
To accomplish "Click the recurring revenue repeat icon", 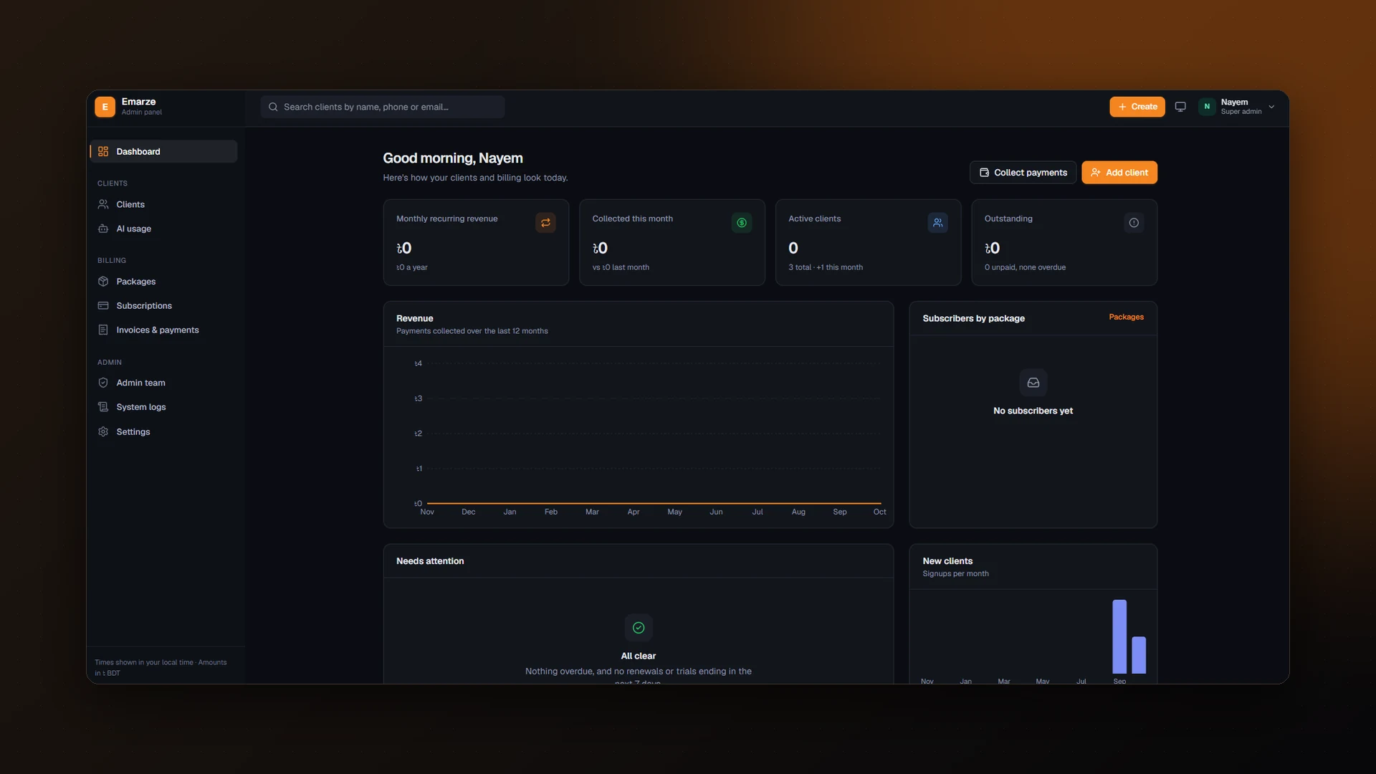I will [x=545, y=223].
